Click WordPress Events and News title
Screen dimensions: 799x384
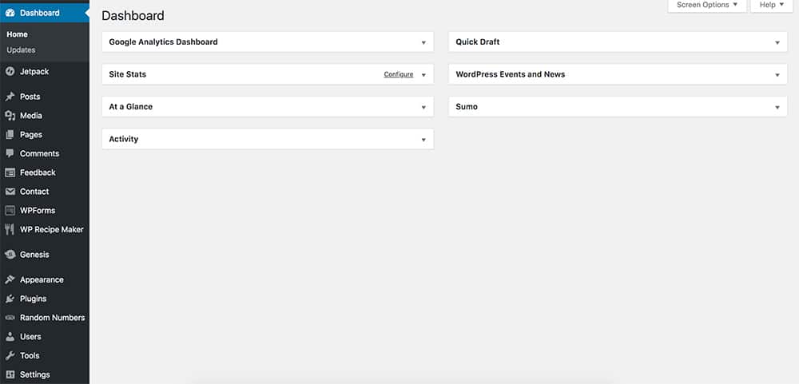click(x=510, y=74)
